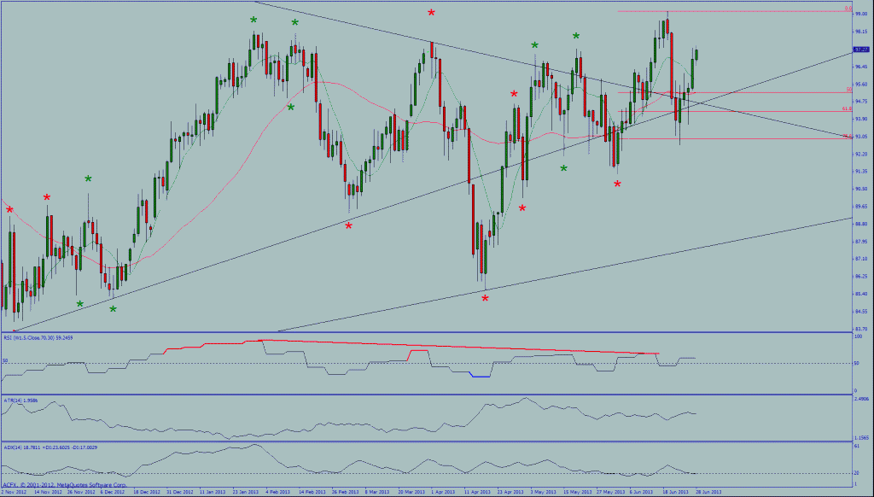Click the 31 Dec 2012 date on the time axis
This screenshot has width=874, height=497.
[x=179, y=493]
